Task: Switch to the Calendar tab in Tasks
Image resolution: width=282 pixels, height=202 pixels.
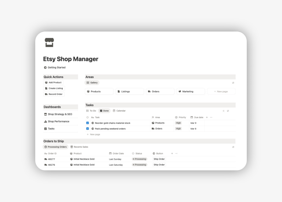Action: (119, 111)
